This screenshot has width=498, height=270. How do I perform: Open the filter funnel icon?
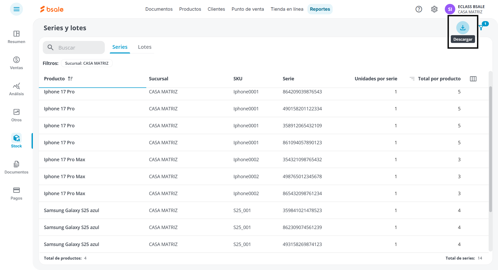coord(481,27)
